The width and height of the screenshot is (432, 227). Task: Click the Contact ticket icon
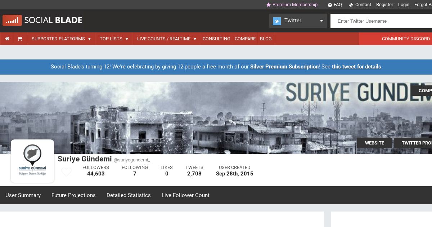[351, 5]
